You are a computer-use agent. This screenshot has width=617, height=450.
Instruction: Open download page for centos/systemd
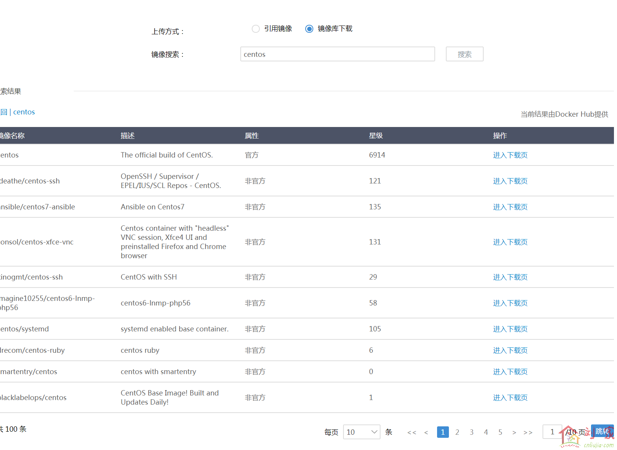[x=510, y=329]
